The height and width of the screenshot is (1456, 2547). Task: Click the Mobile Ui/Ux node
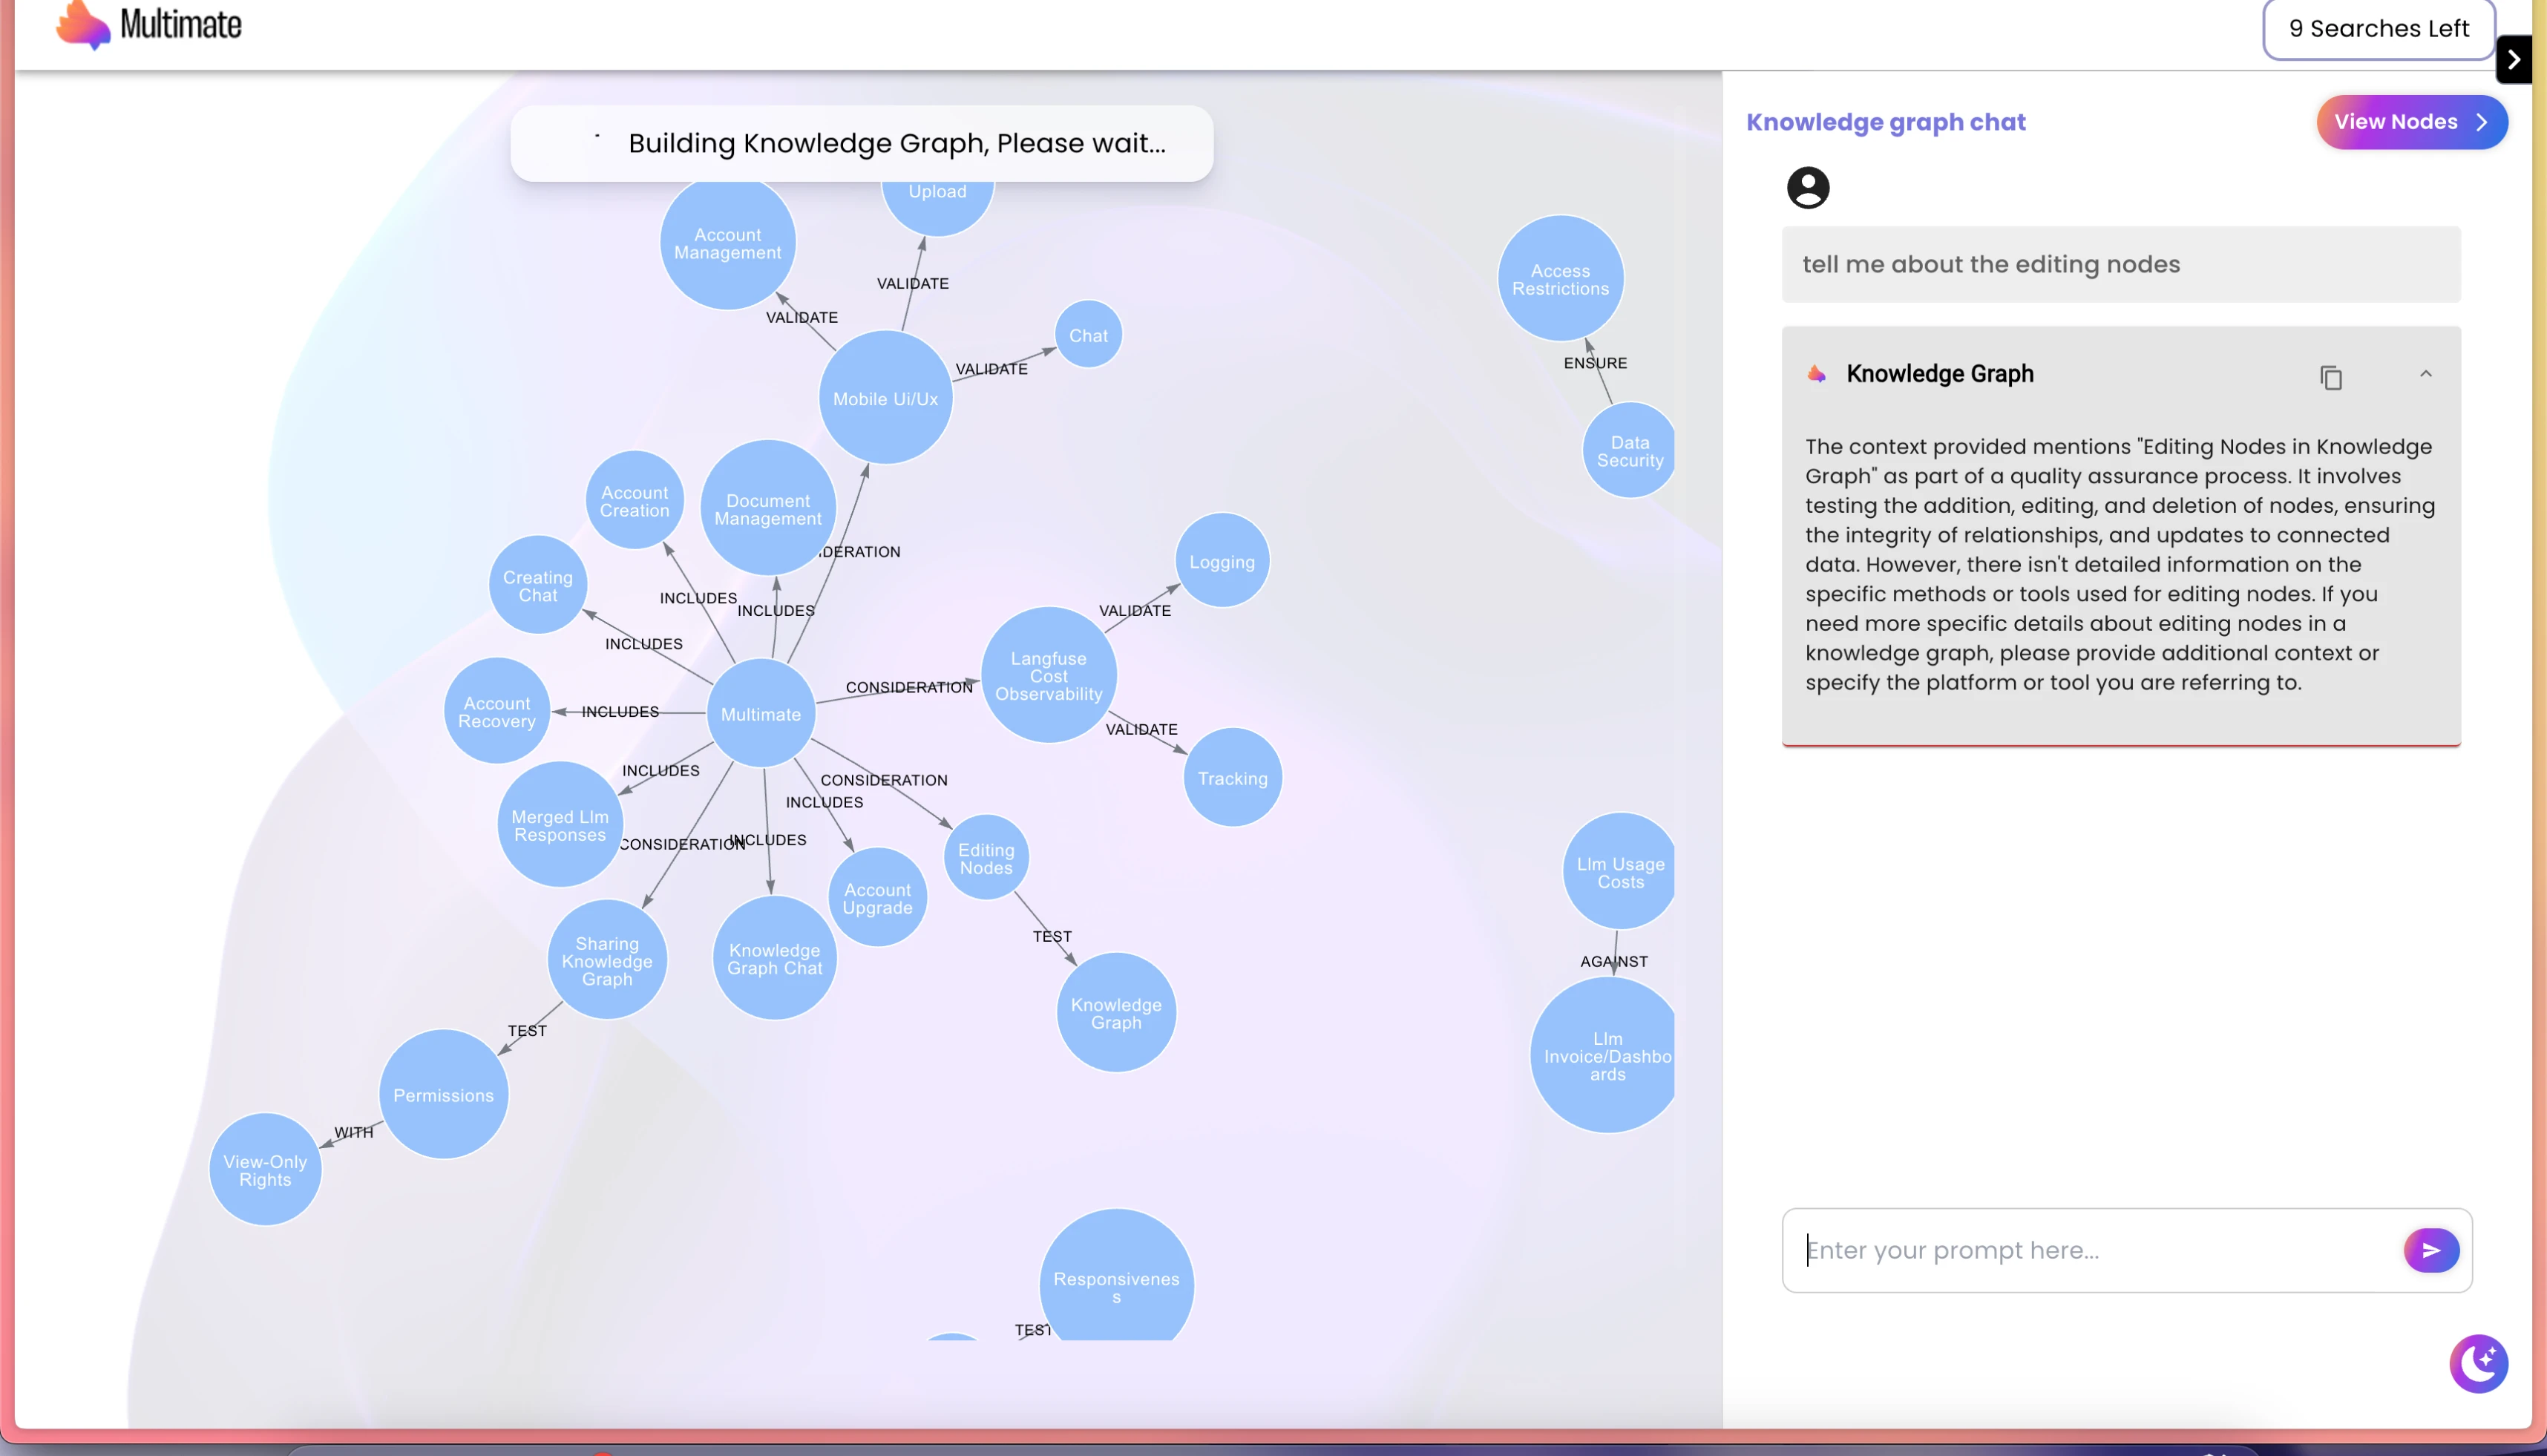tap(885, 398)
